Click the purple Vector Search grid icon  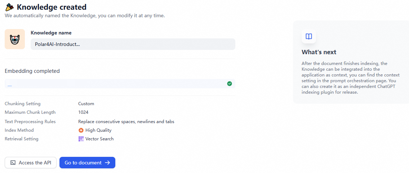81,139
